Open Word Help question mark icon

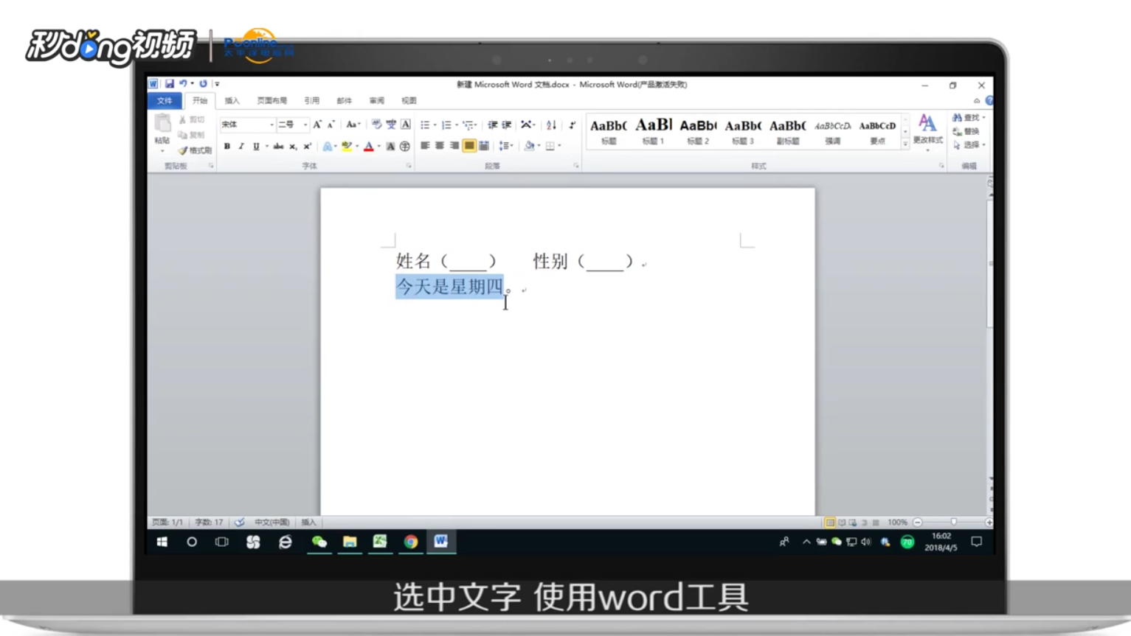tap(989, 101)
